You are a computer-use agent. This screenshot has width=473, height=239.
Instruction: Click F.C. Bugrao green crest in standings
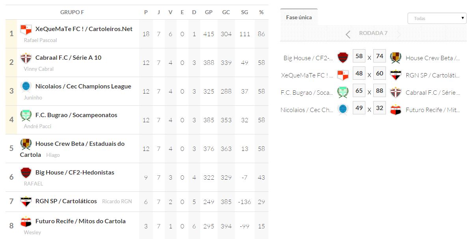point(26,115)
